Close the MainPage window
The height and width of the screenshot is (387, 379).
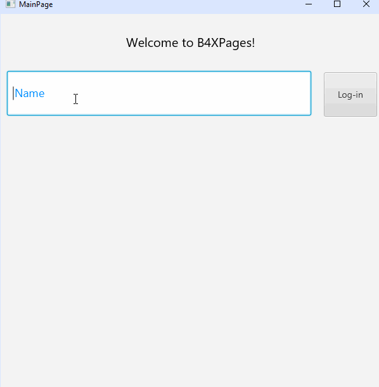tap(366, 4)
